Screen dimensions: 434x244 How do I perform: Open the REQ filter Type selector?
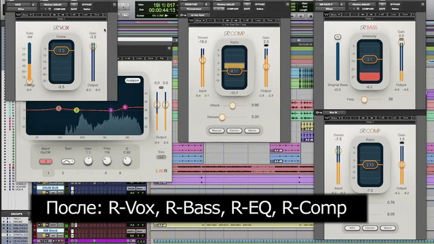(68, 161)
